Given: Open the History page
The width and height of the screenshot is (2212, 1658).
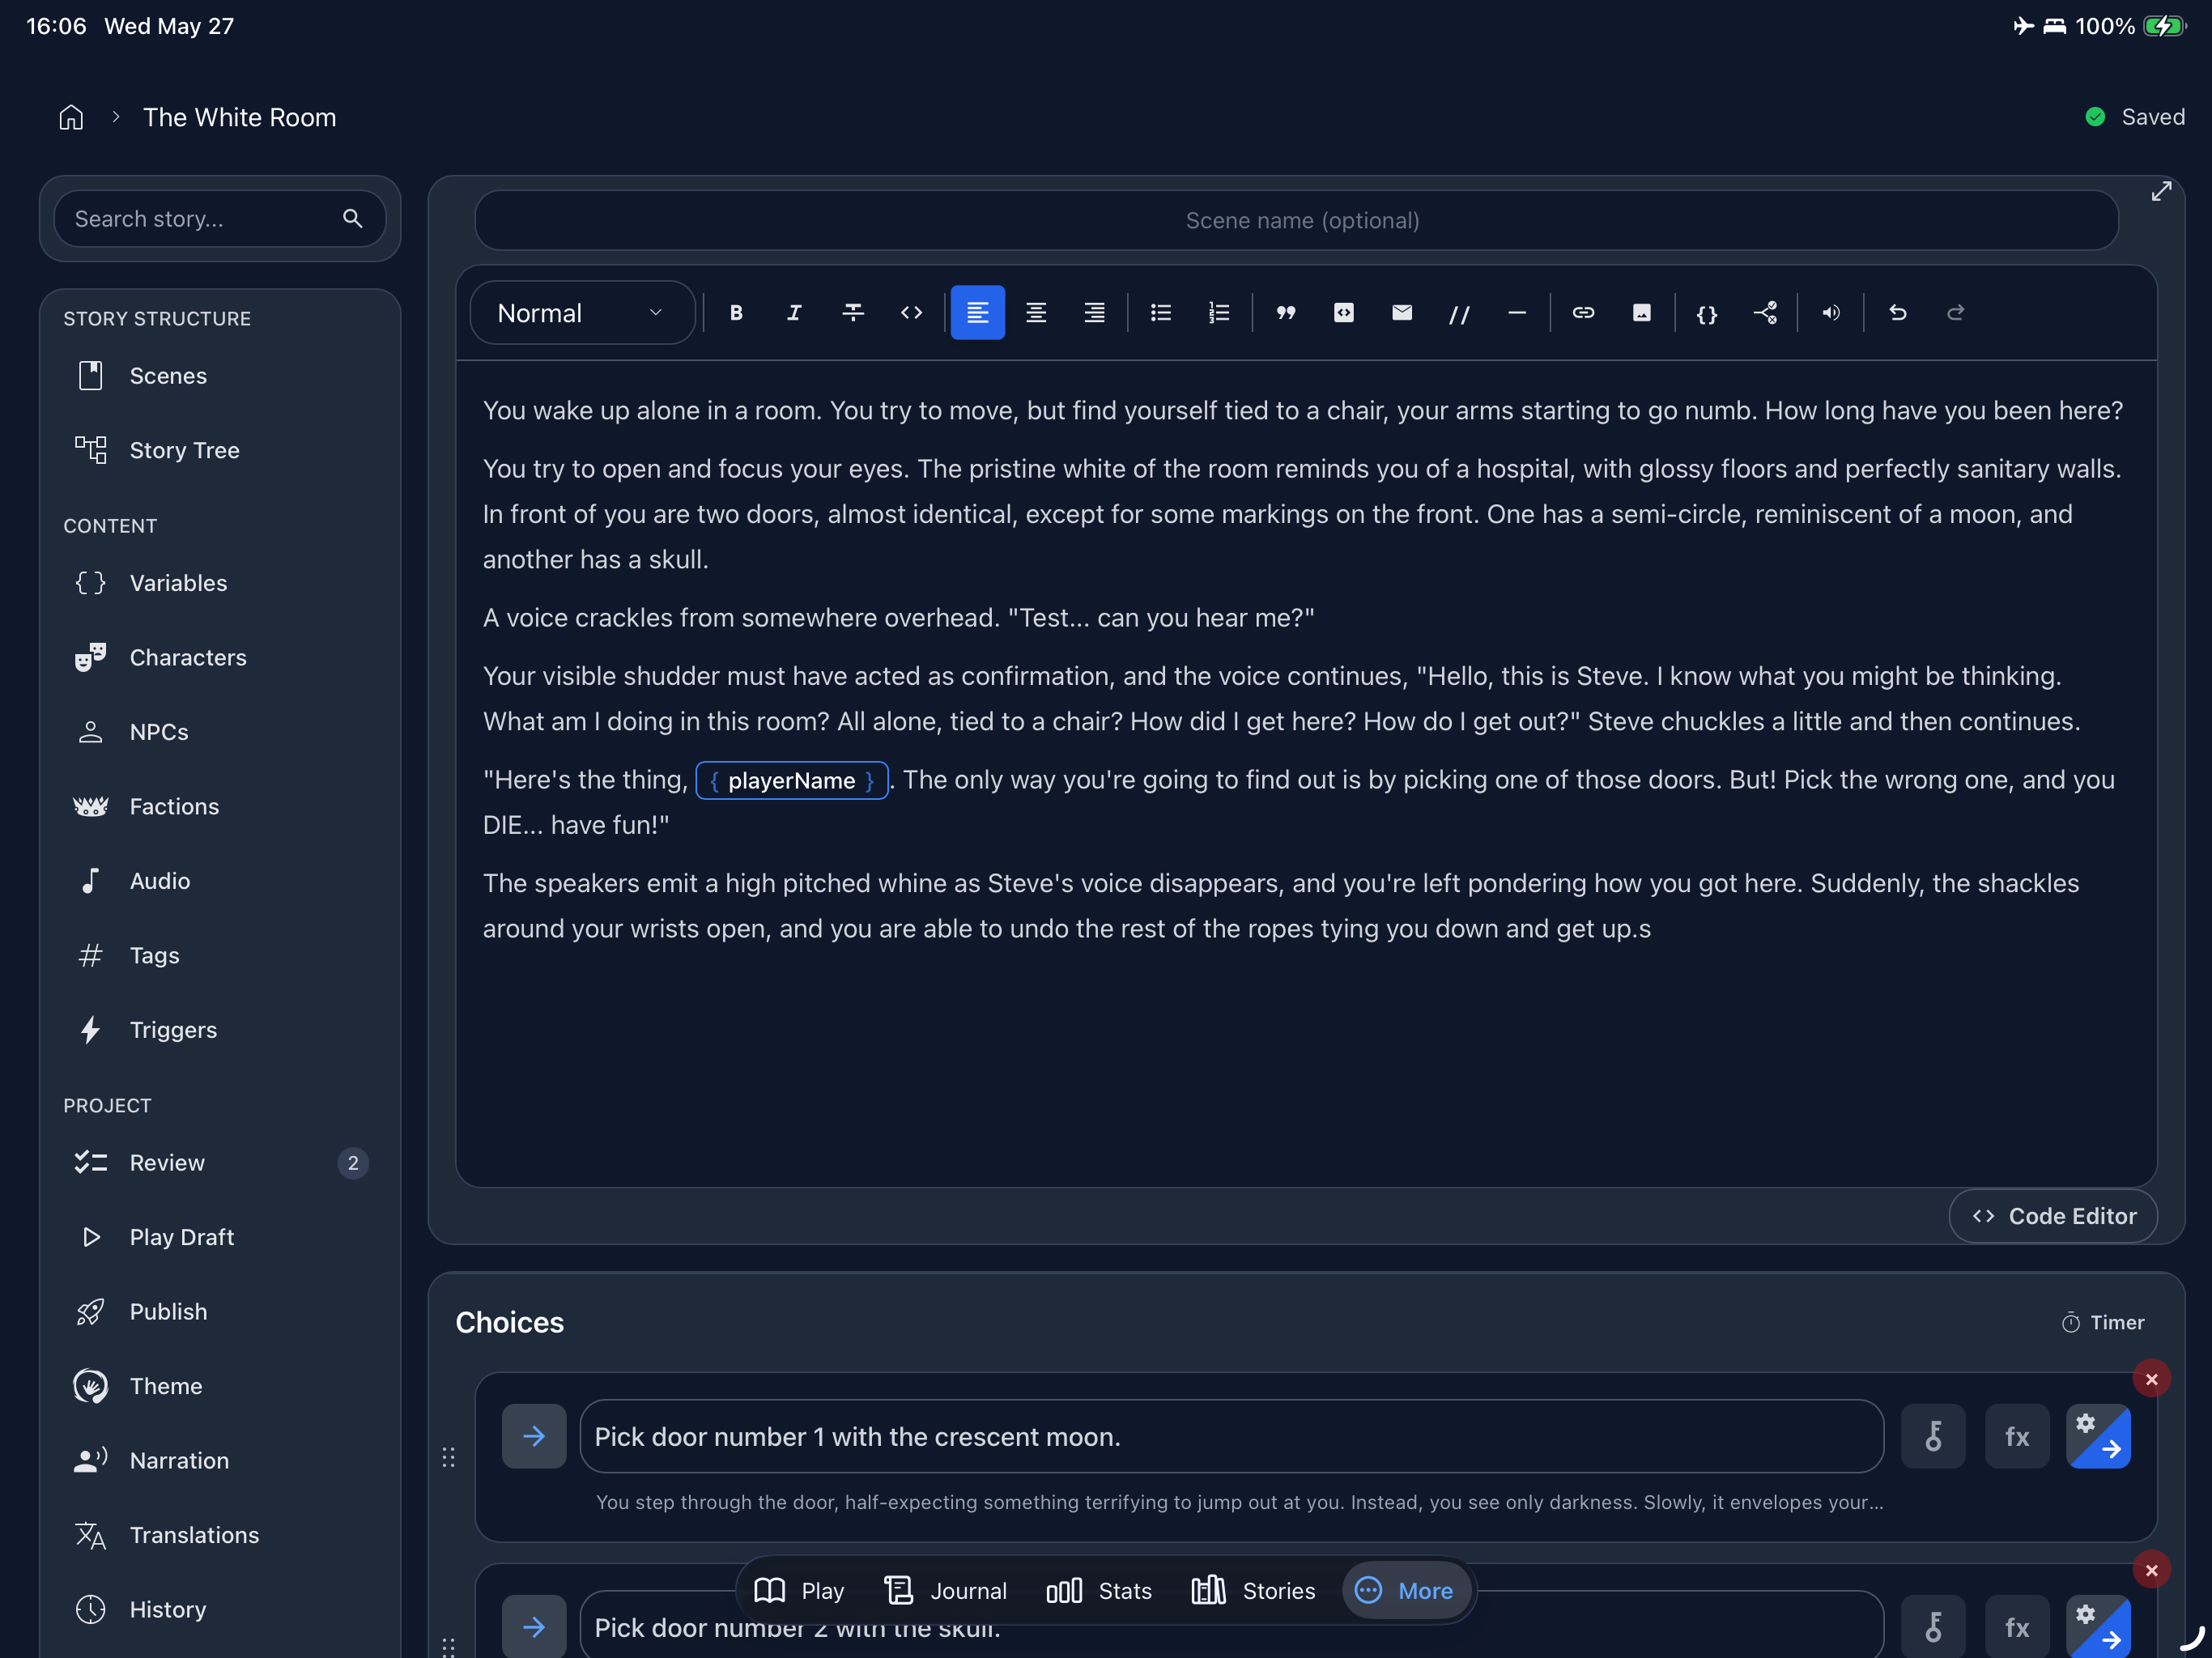Looking at the screenshot, I should [x=220, y=1610].
